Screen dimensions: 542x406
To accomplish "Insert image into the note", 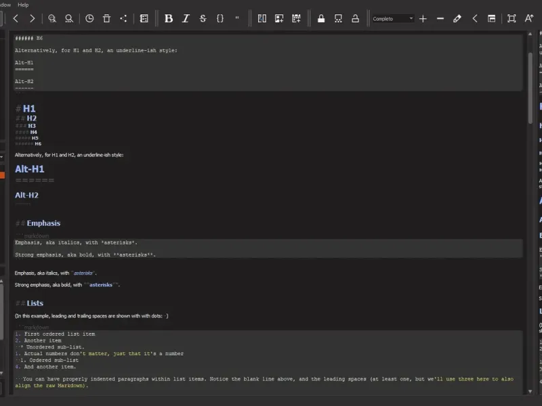I will pos(279,18).
